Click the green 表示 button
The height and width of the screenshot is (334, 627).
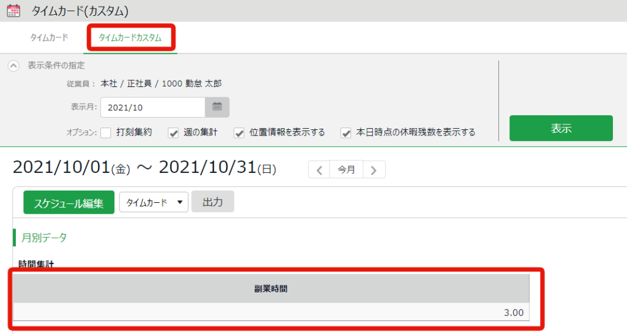pyautogui.click(x=561, y=128)
